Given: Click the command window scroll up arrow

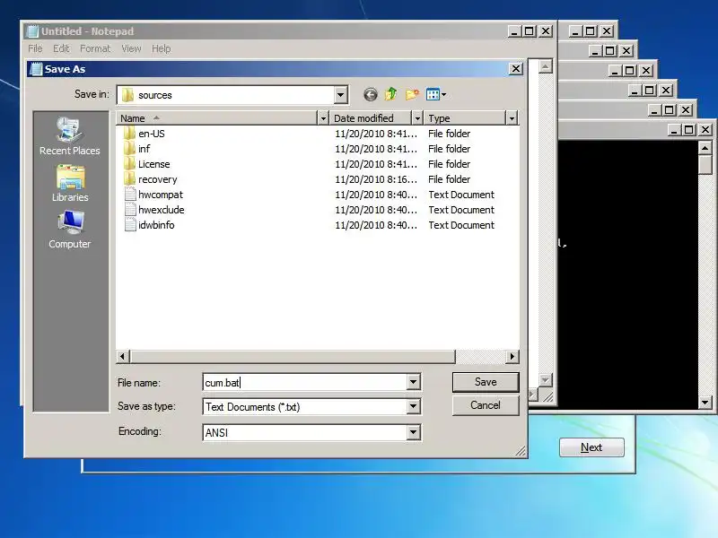Looking at the screenshot, I should click(x=705, y=148).
